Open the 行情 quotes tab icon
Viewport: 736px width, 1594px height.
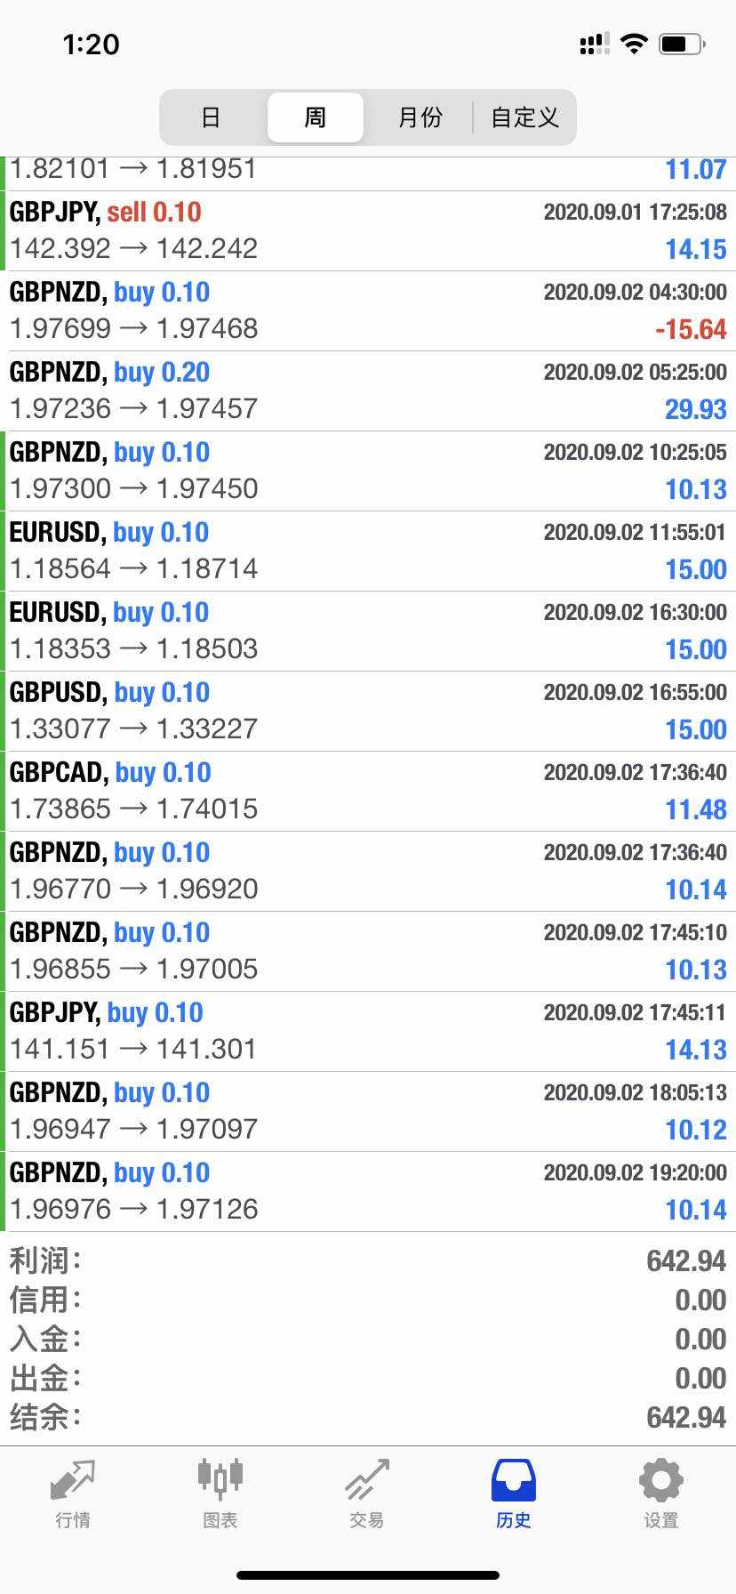coord(72,1481)
